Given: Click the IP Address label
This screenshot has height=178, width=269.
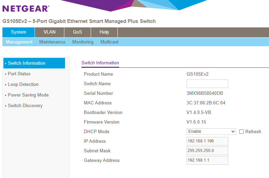Looking at the screenshot, I should (x=95, y=141).
